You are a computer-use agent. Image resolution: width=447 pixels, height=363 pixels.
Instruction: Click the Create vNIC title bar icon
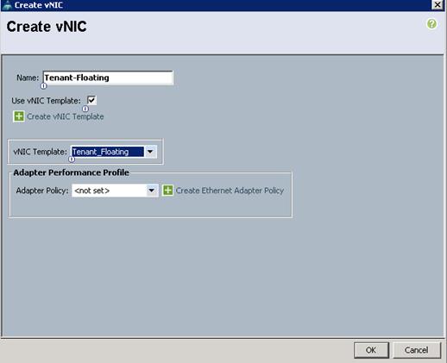click(7, 5)
